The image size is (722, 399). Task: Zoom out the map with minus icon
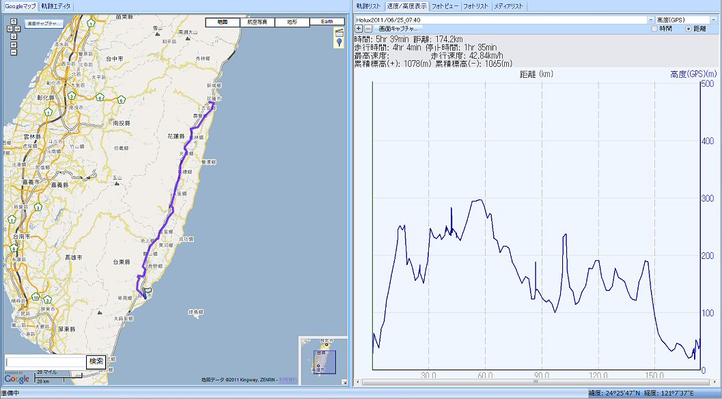pos(14,52)
